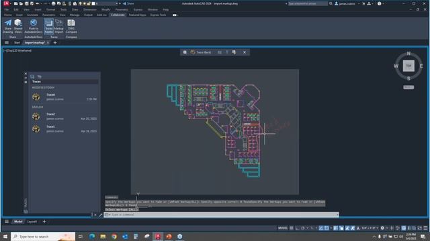Screen dimensions: 430x241
Task: Launch the DWG Compare tool
Action: tap(71, 27)
